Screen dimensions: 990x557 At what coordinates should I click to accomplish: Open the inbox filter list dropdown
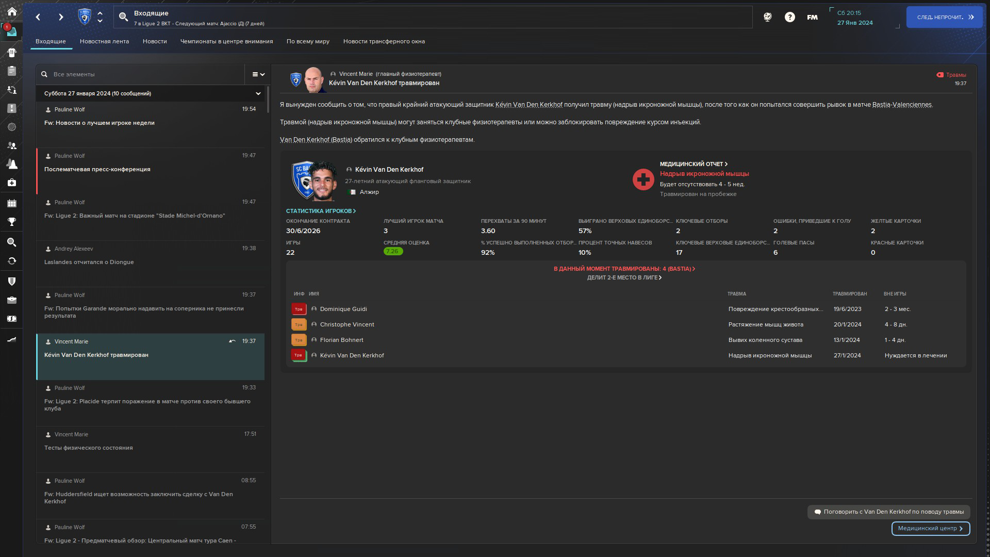pos(258,74)
